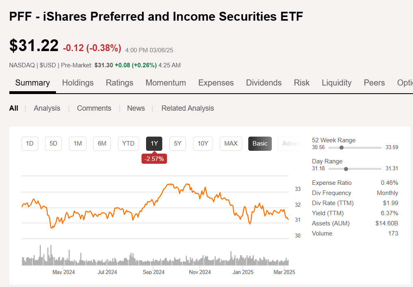This screenshot has height=287, width=413.
Task: Switch to the Liquidity tab
Action: (x=336, y=83)
